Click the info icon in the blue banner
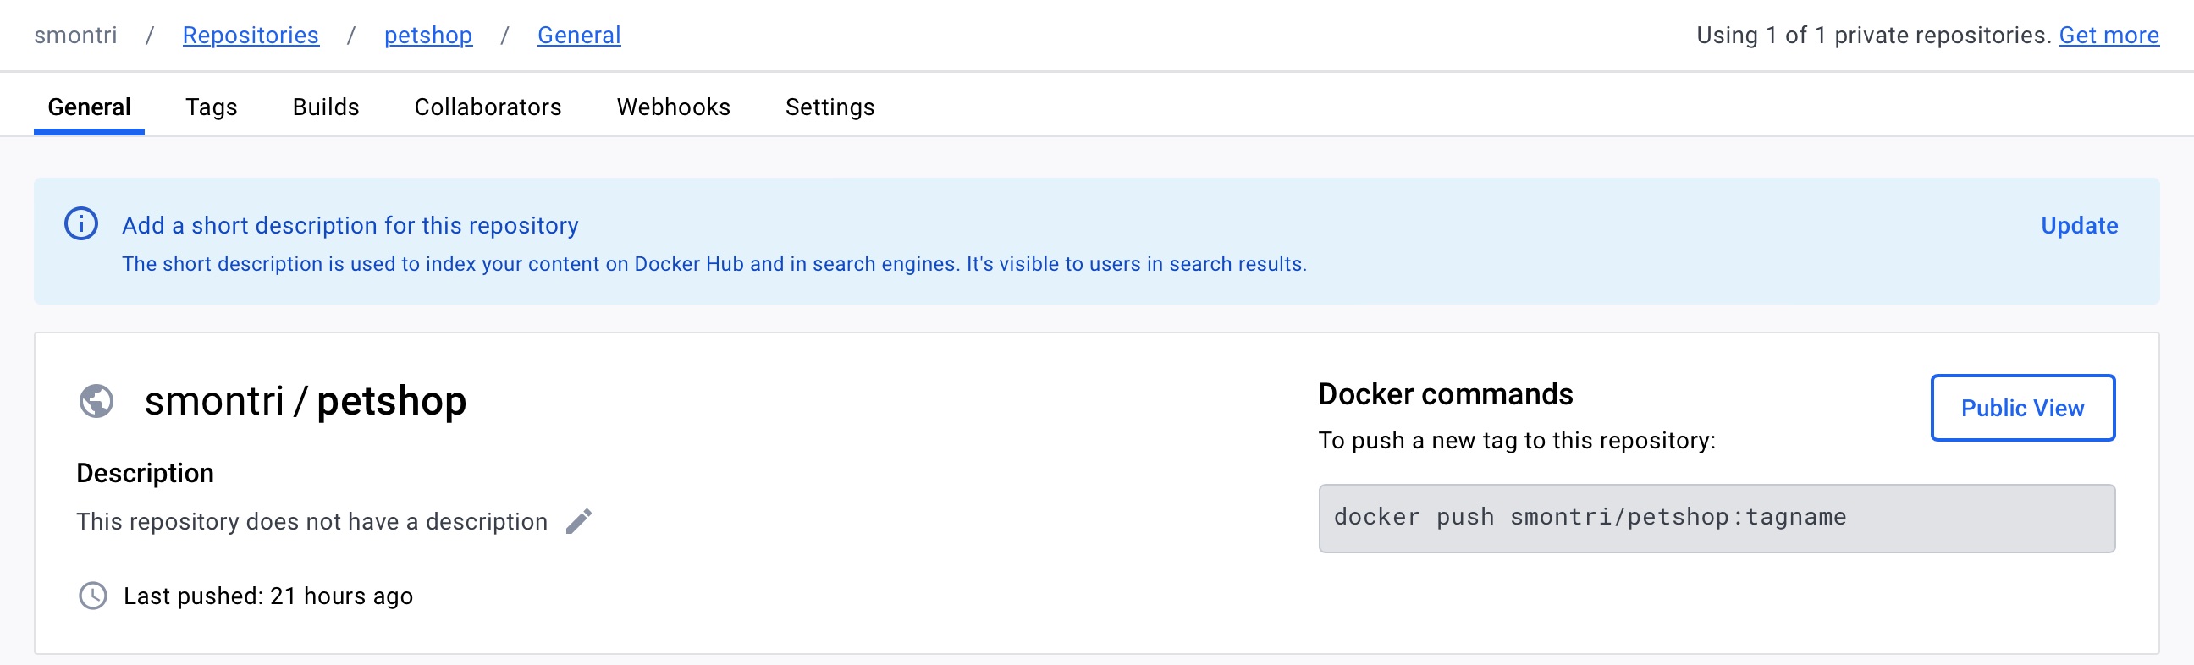The height and width of the screenshot is (665, 2194). [81, 224]
